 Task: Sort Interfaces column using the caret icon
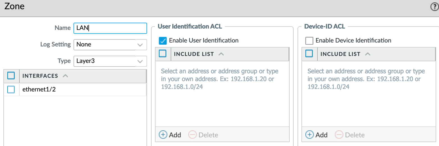point(65,76)
